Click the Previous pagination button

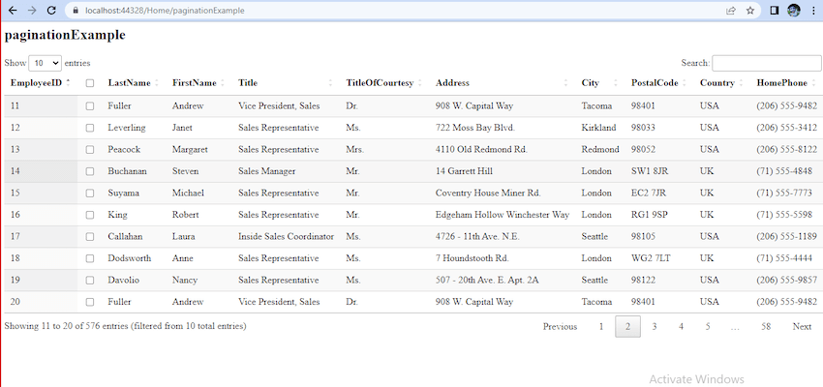(560, 327)
